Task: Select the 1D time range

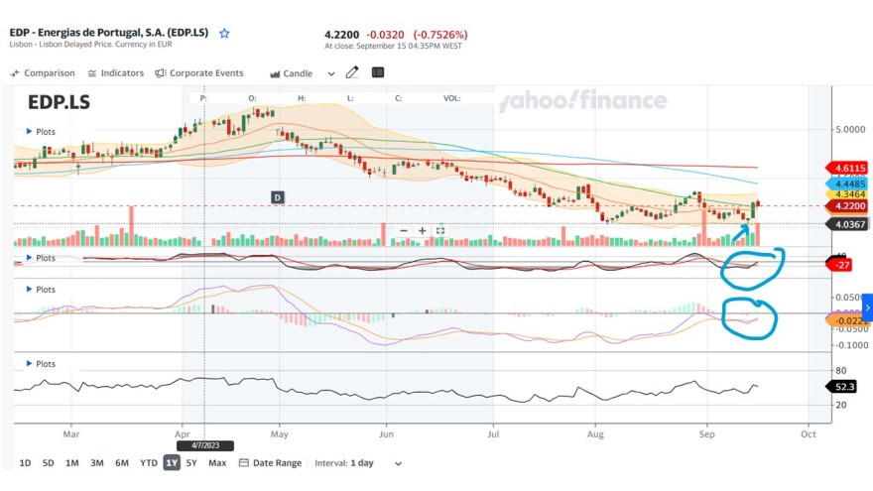Action: pos(25,462)
